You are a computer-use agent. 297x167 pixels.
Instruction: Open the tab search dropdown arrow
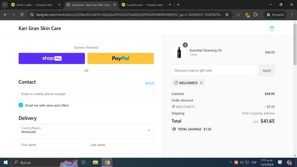tap(5, 5)
